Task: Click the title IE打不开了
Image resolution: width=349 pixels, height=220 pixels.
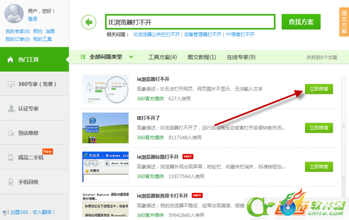Action: [148, 118]
